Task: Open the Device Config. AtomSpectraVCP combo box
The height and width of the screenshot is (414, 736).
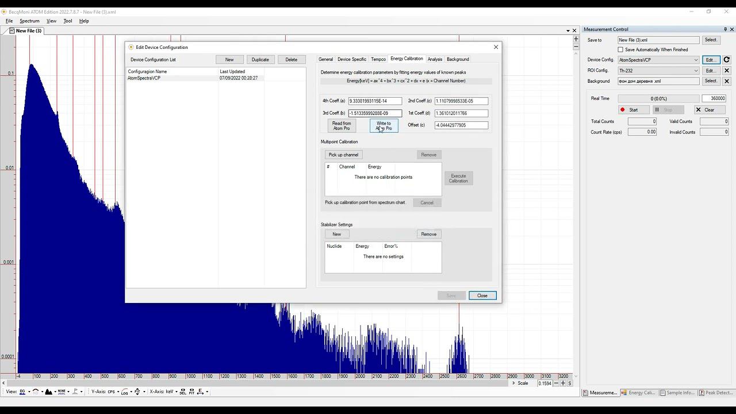Action: point(658,60)
